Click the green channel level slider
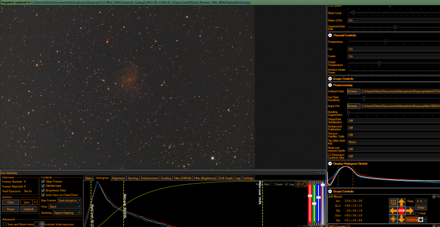 (314, 204)
